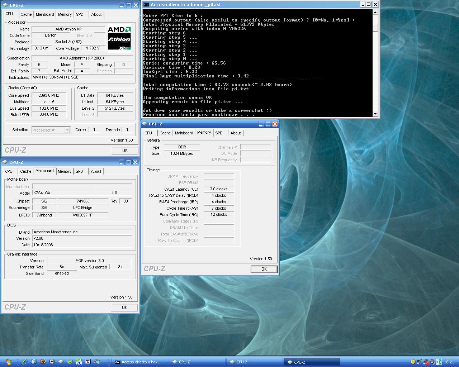Click the AMD Athlon XP logo
This screenshot has width=459, height=367.
pyautogui.click(x=119, y=38)
